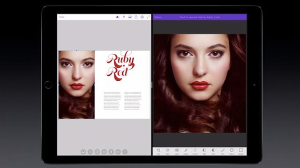Screen dimensions: 300x168
Task: Select the woman's photo in the Comp layout
Action: click(76, 85)
